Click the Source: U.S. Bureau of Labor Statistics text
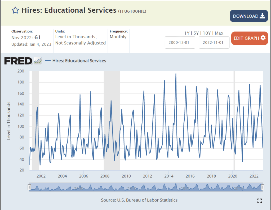The height and width of the screenshot is (210, 271). click(x=139, y=200)
